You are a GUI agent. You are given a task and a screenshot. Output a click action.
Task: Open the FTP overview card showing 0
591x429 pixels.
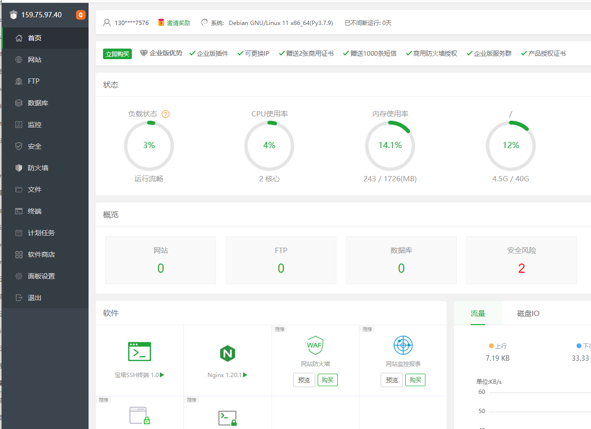tap(281, 260)
